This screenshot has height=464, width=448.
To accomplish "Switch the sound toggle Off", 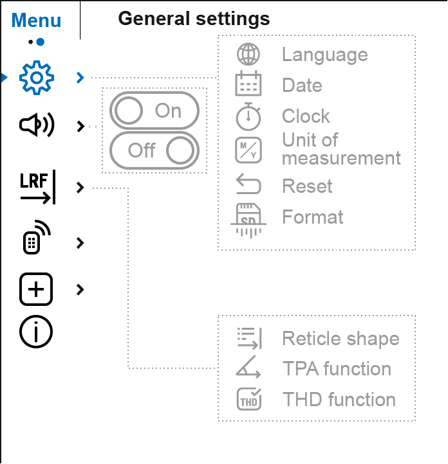I will point(154,151).
